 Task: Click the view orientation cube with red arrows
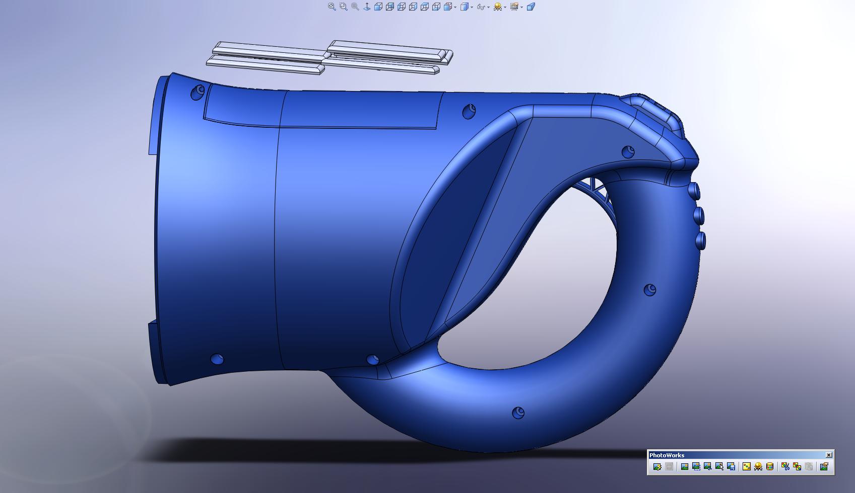click(448, 7)
